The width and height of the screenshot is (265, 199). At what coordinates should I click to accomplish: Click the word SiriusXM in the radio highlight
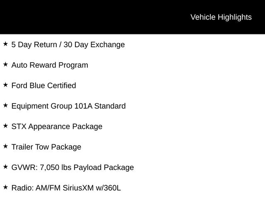coord(78,188)
